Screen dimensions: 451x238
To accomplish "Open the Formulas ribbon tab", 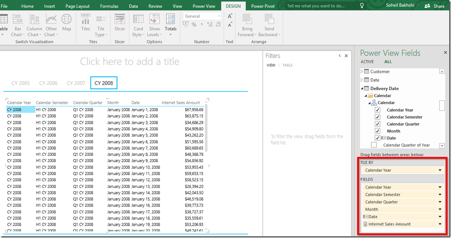I will tap(109, 6).
